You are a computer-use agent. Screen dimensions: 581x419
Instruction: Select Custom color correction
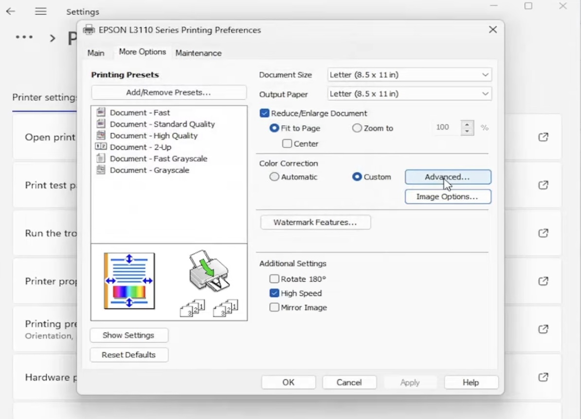coord(357,177)
